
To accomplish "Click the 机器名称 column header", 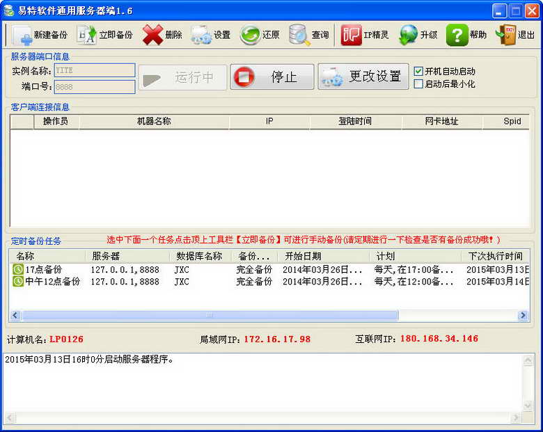I will tap(154, 121).
